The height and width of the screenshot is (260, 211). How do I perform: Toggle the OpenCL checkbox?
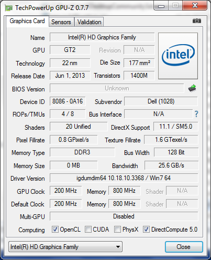[x=55, y=229]
